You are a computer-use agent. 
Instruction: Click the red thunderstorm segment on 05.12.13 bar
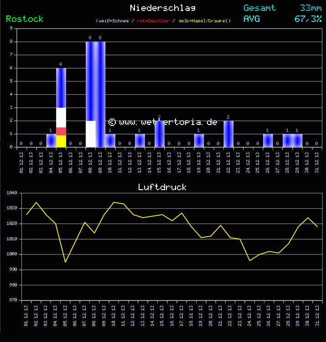61,131
